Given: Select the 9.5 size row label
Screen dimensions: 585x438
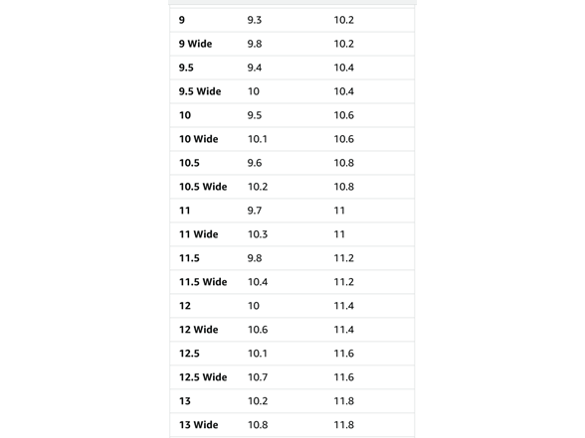Looking at the screenshot, I should point(186,68).
